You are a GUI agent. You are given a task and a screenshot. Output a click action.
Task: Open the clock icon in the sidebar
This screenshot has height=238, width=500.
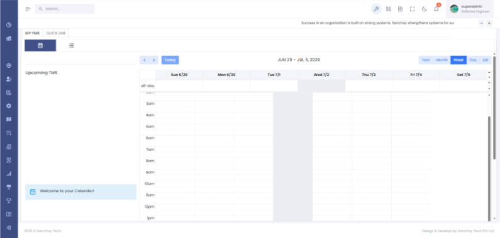(9, 25)
